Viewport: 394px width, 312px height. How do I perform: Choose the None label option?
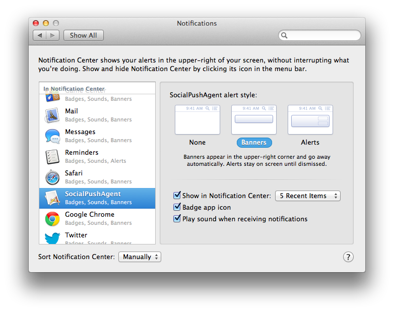pos(198,143)
